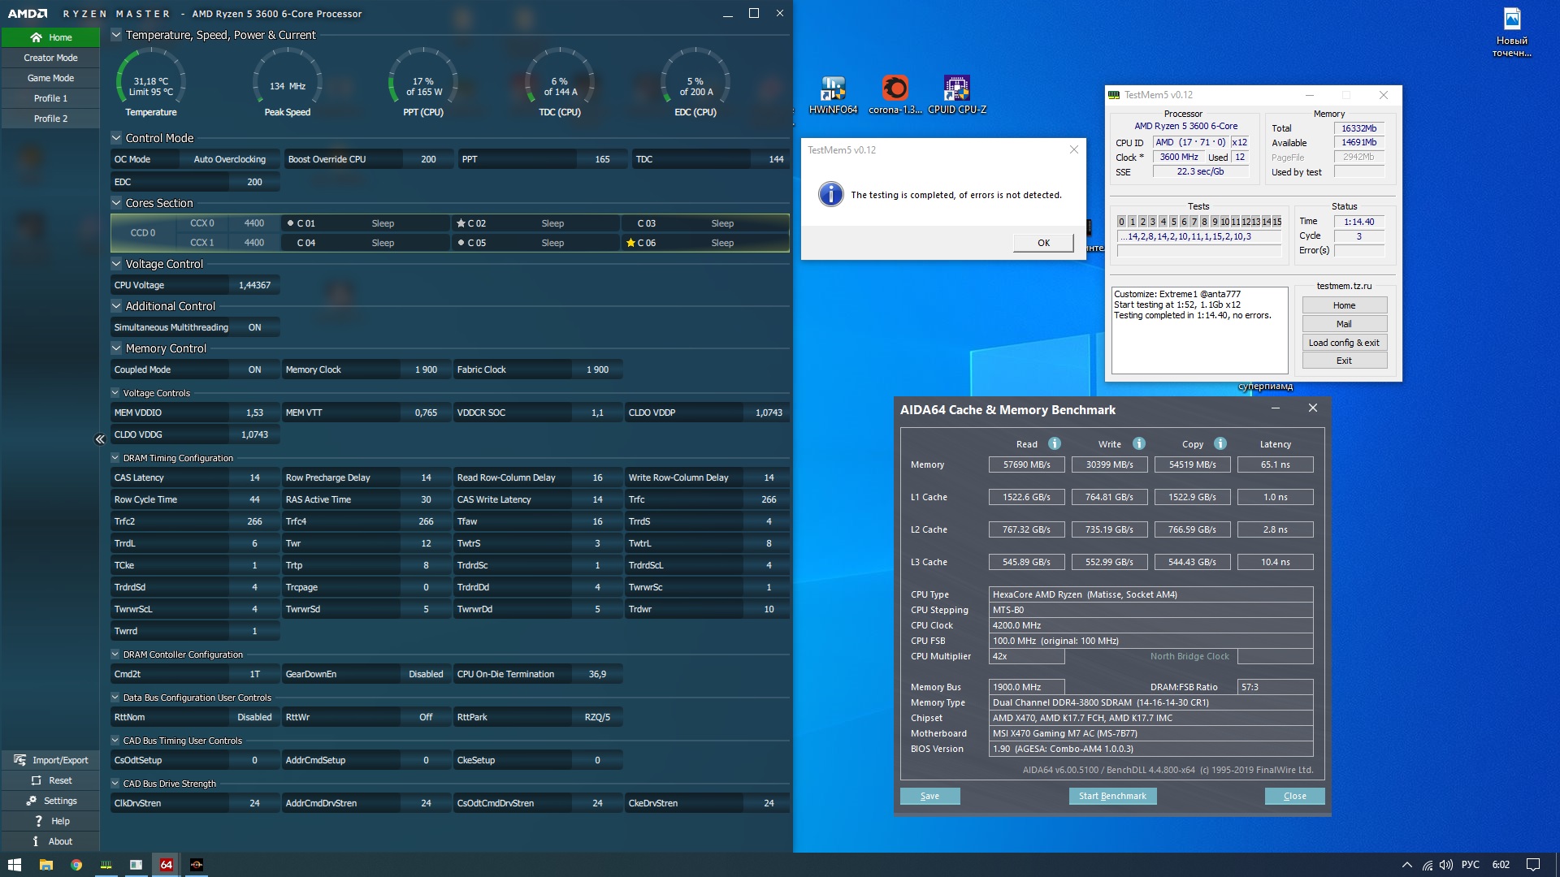The height and width of the screenshot is (877, 1560).
Task: Collapse the DRAM Timing Configuration section
Action: [115, 458]
